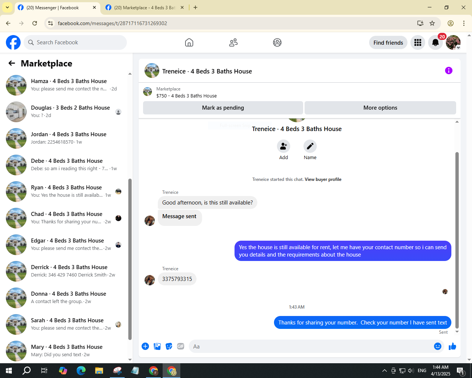This screenshot has width=472, height=378.
Task: View site information icon
Action: pyautogui.click(x=51, y=23)
